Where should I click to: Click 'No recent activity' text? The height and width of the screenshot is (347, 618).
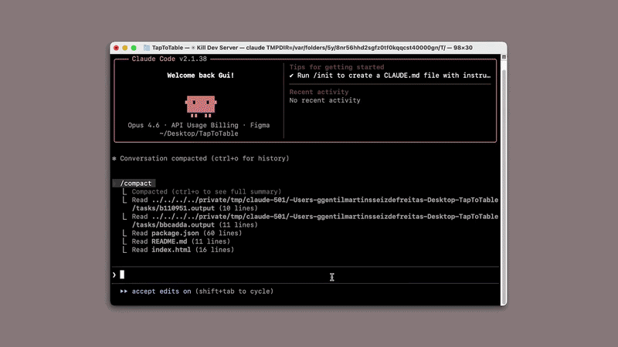pos(324,100)
